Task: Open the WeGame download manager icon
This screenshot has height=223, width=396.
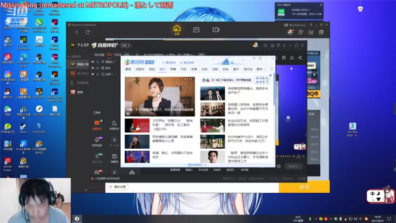Action: (x=311, y=32)
